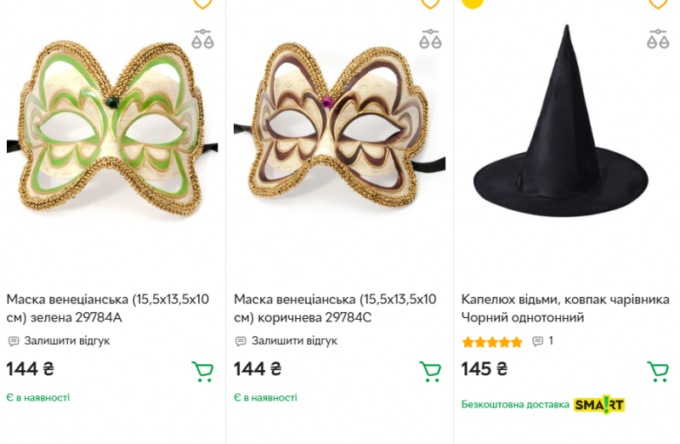Compare the black witch hat
Image resolution: width=680 pixels, height=444 pixels.
[658, 38]
